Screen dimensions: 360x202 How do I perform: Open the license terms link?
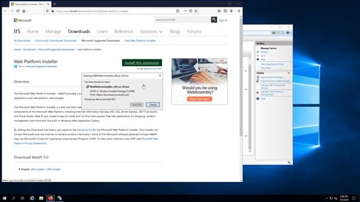coord(84,130)
